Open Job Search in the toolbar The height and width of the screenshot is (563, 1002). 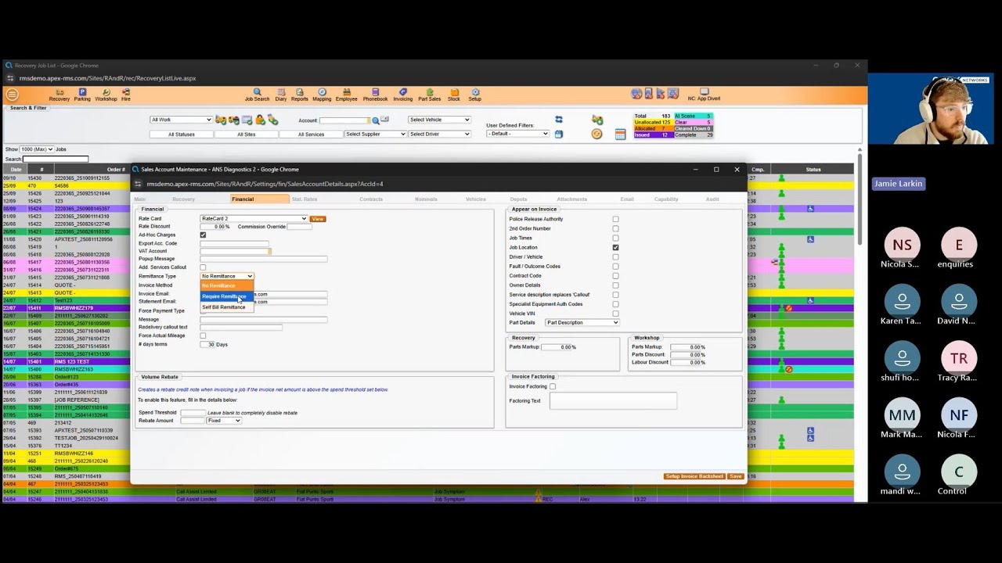257,95
